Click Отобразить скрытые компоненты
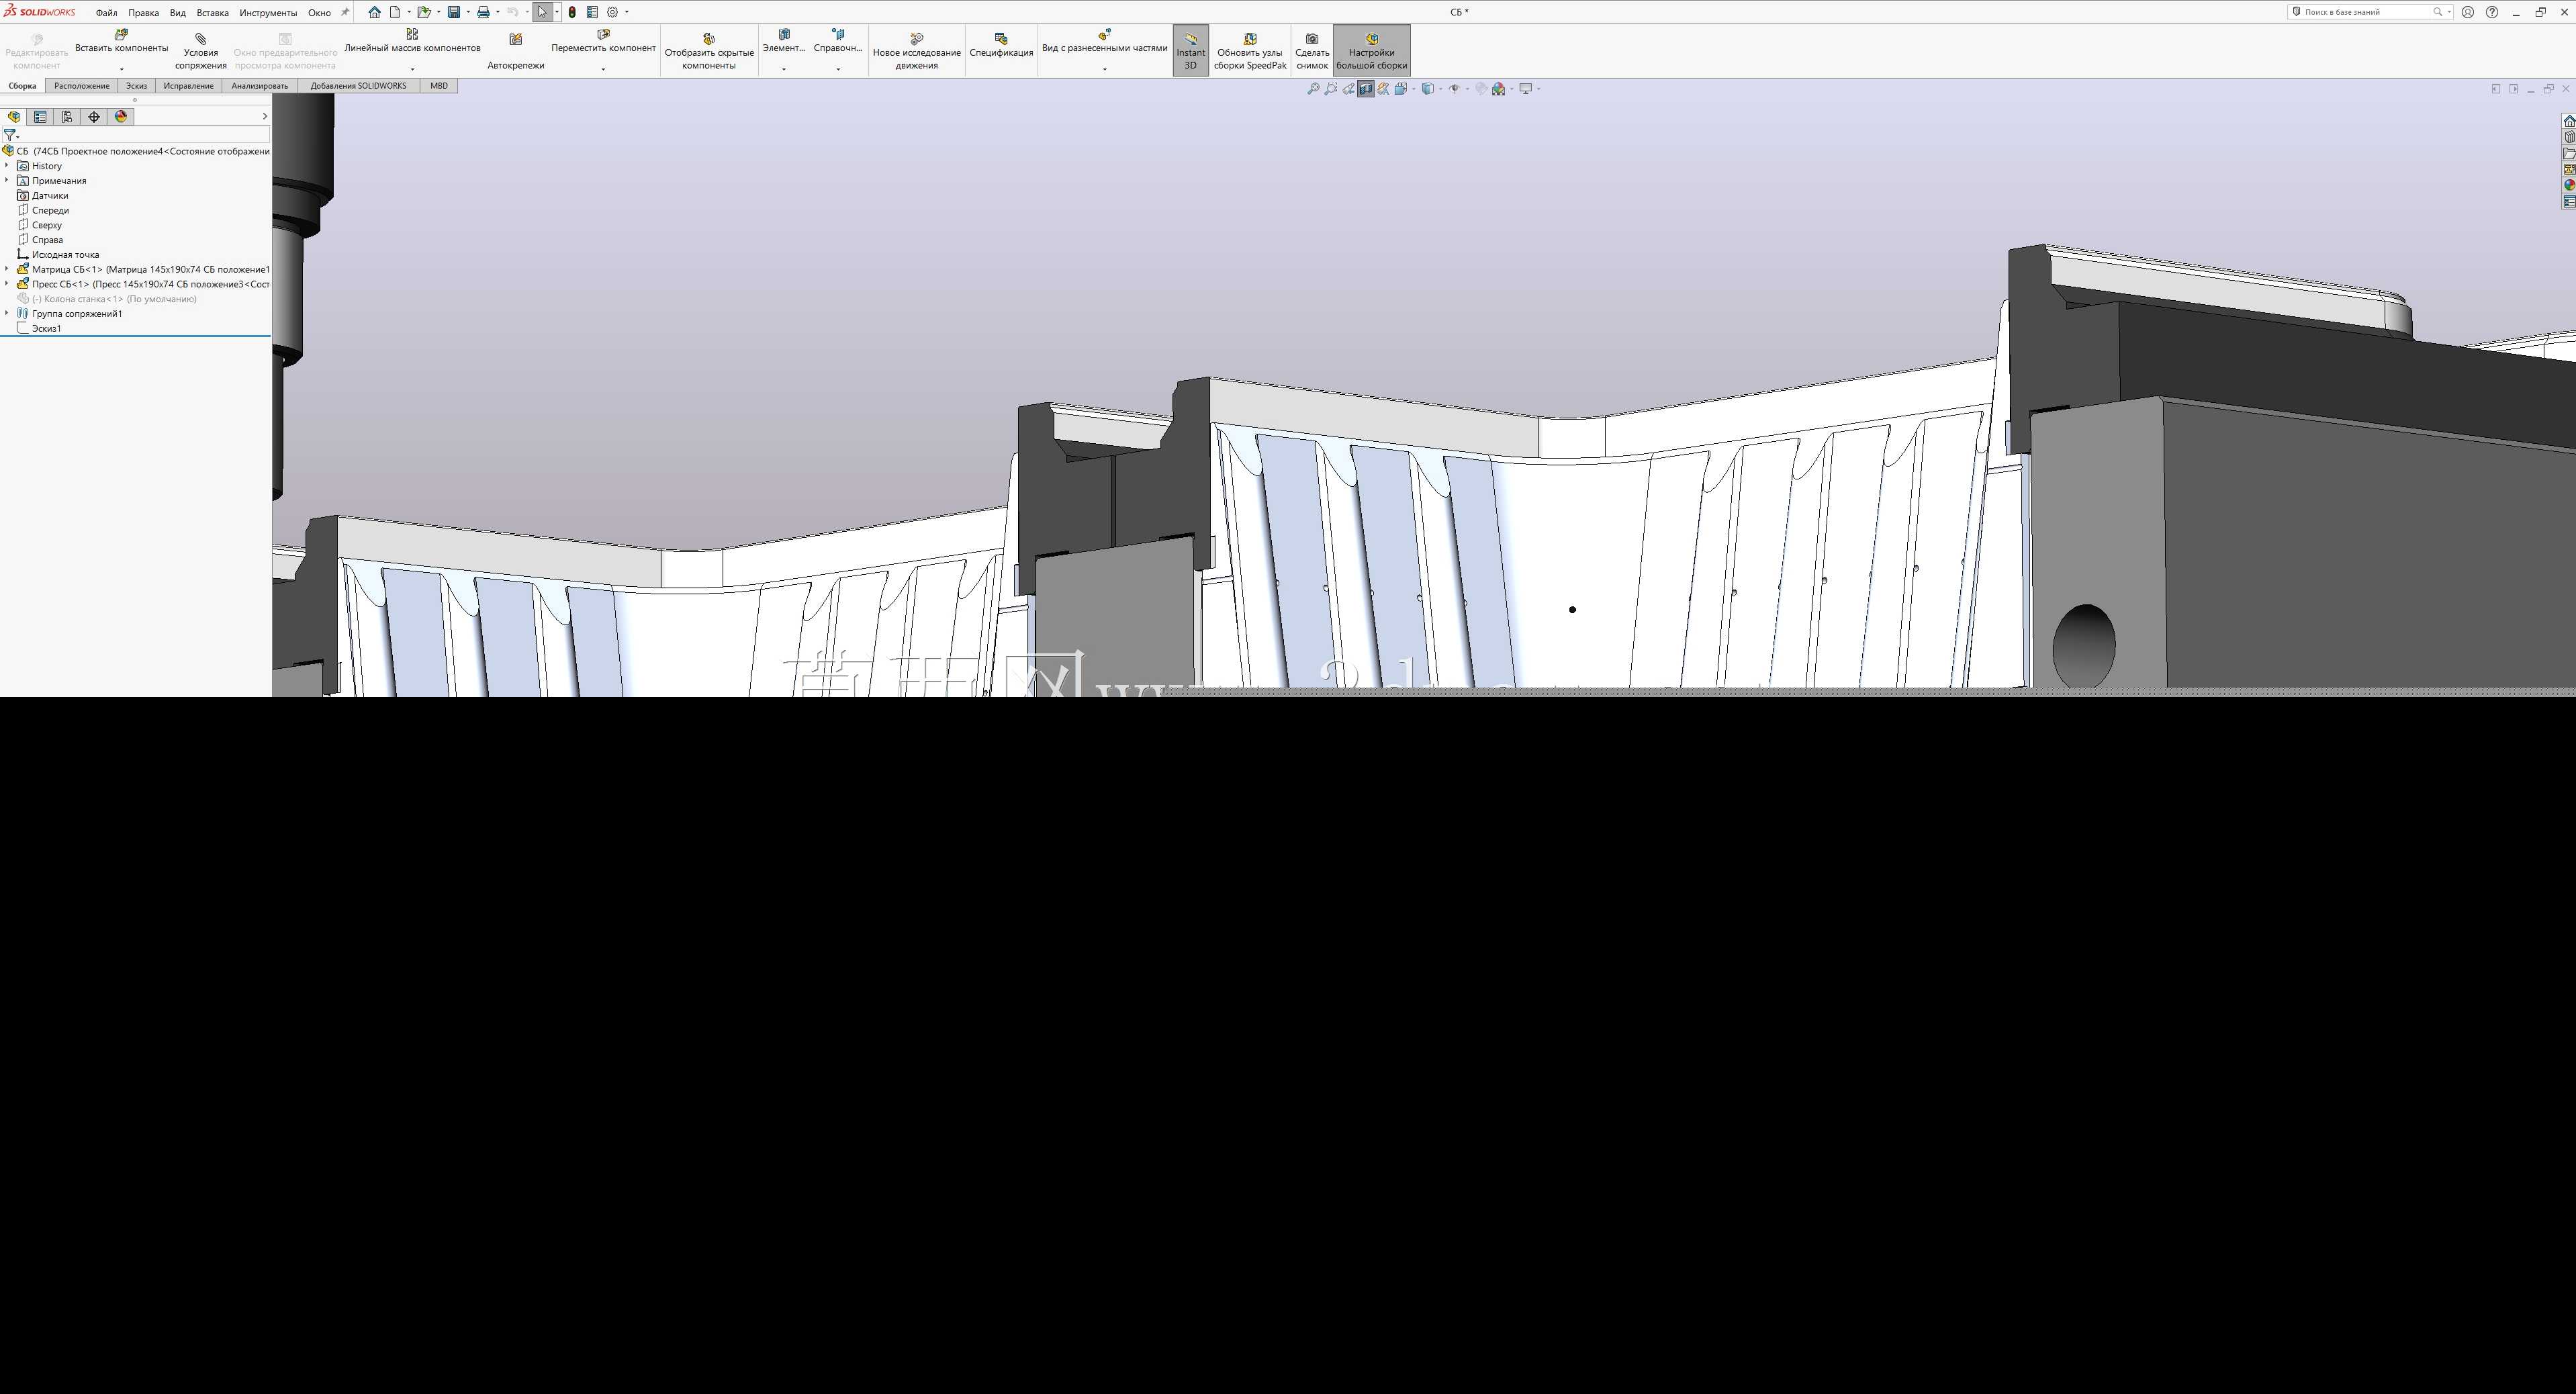 coord(709,51)
